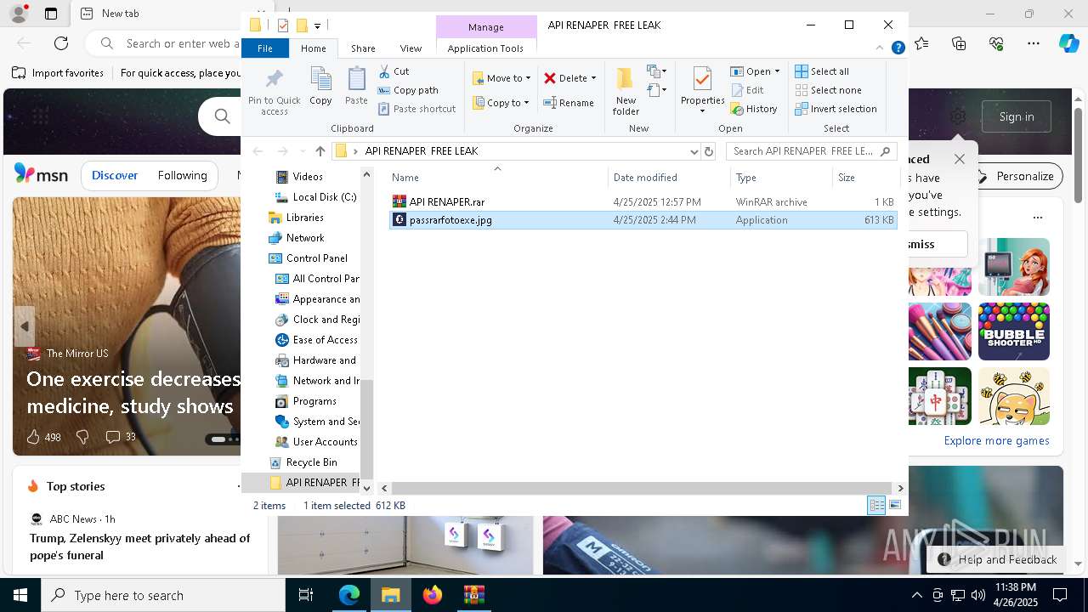This screenshot has width=1088, height=612.
Task: Open file Properties
Action: tap(702, 91)
